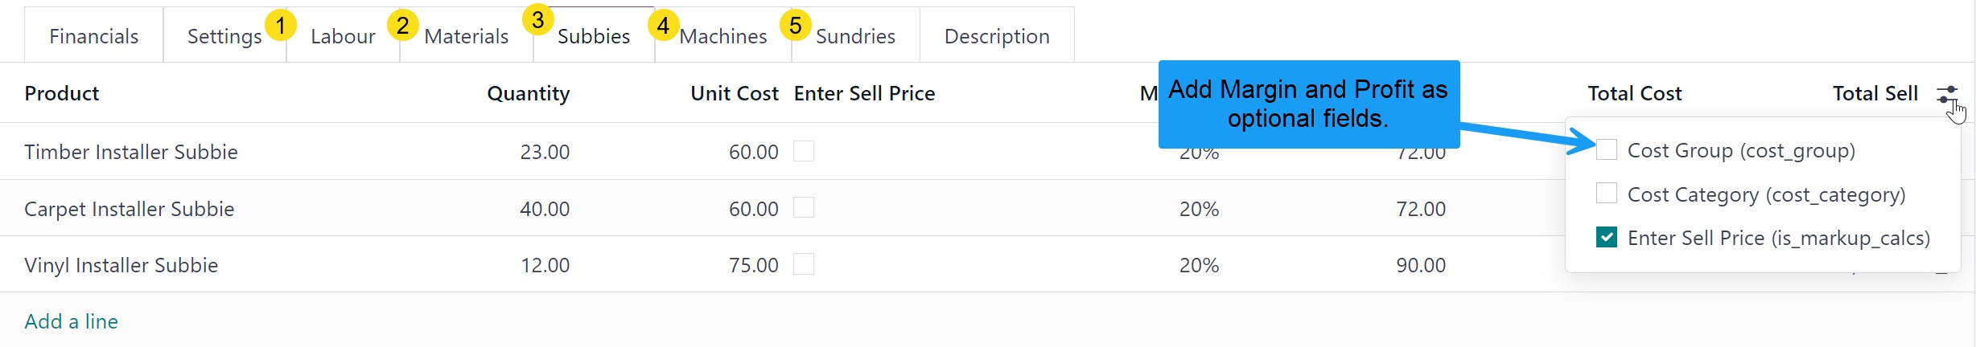Viewport: 1976px width, 347px height.
Task: Sort by the Product column header
Action: 62,93
